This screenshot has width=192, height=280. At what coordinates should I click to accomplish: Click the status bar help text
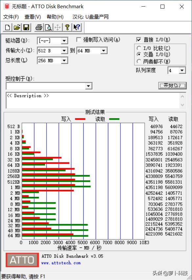(23, 276)
